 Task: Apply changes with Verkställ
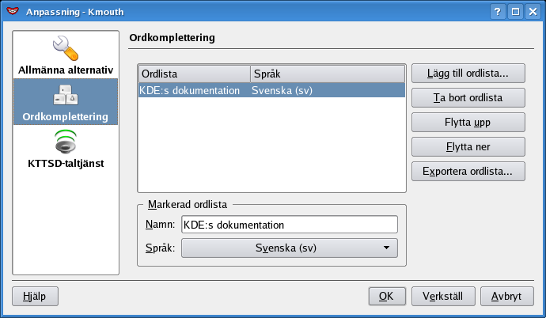coord(443,297)
